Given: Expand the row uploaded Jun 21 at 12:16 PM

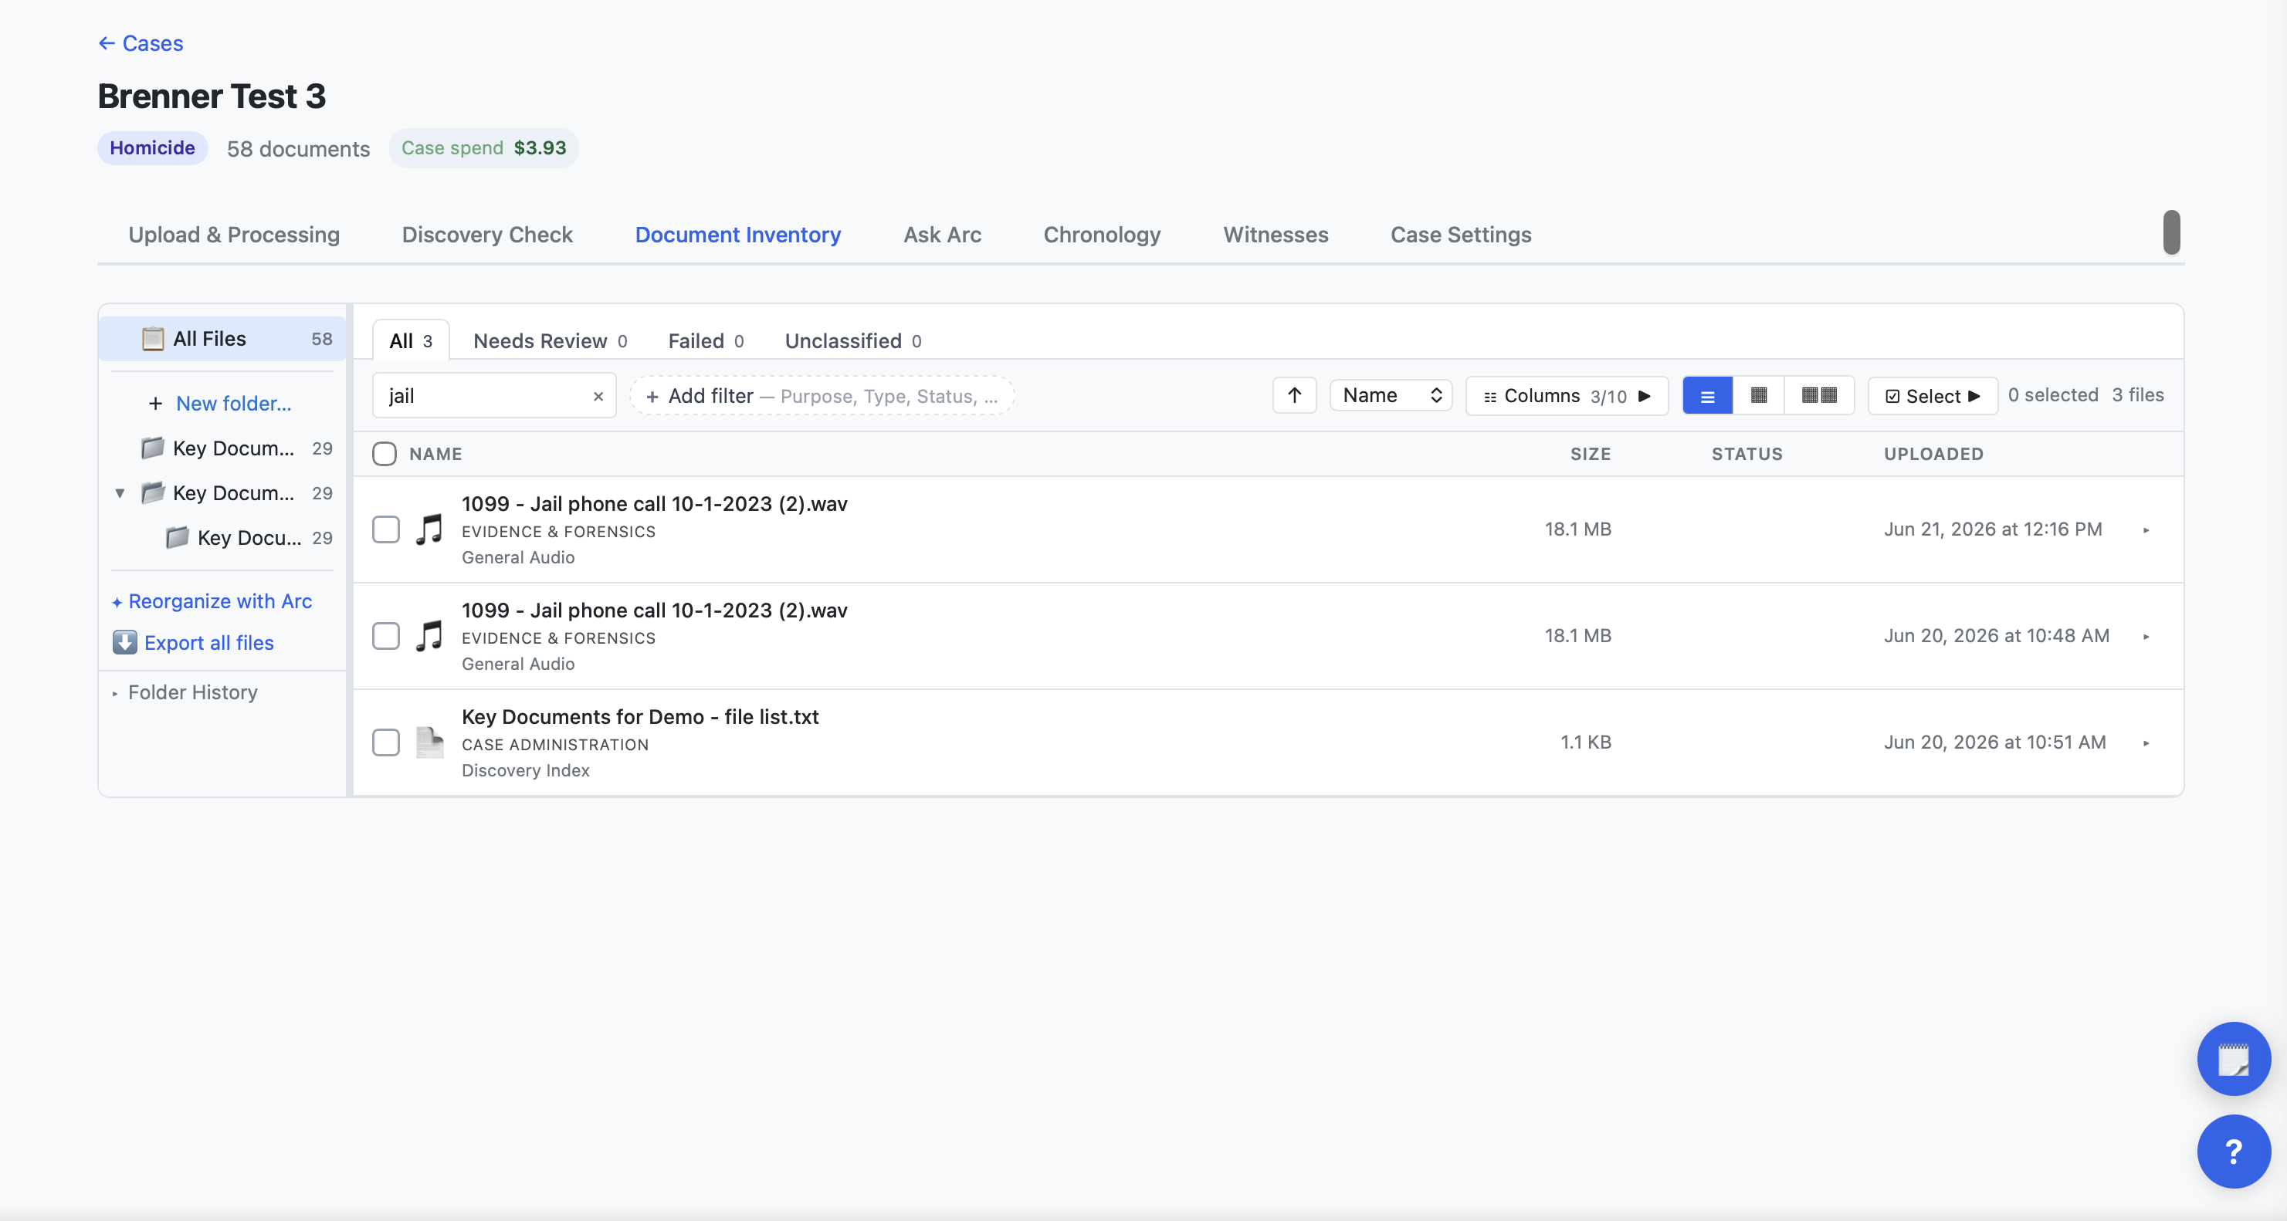Looking at the screenshot, I should click(x=2146, y=529).
